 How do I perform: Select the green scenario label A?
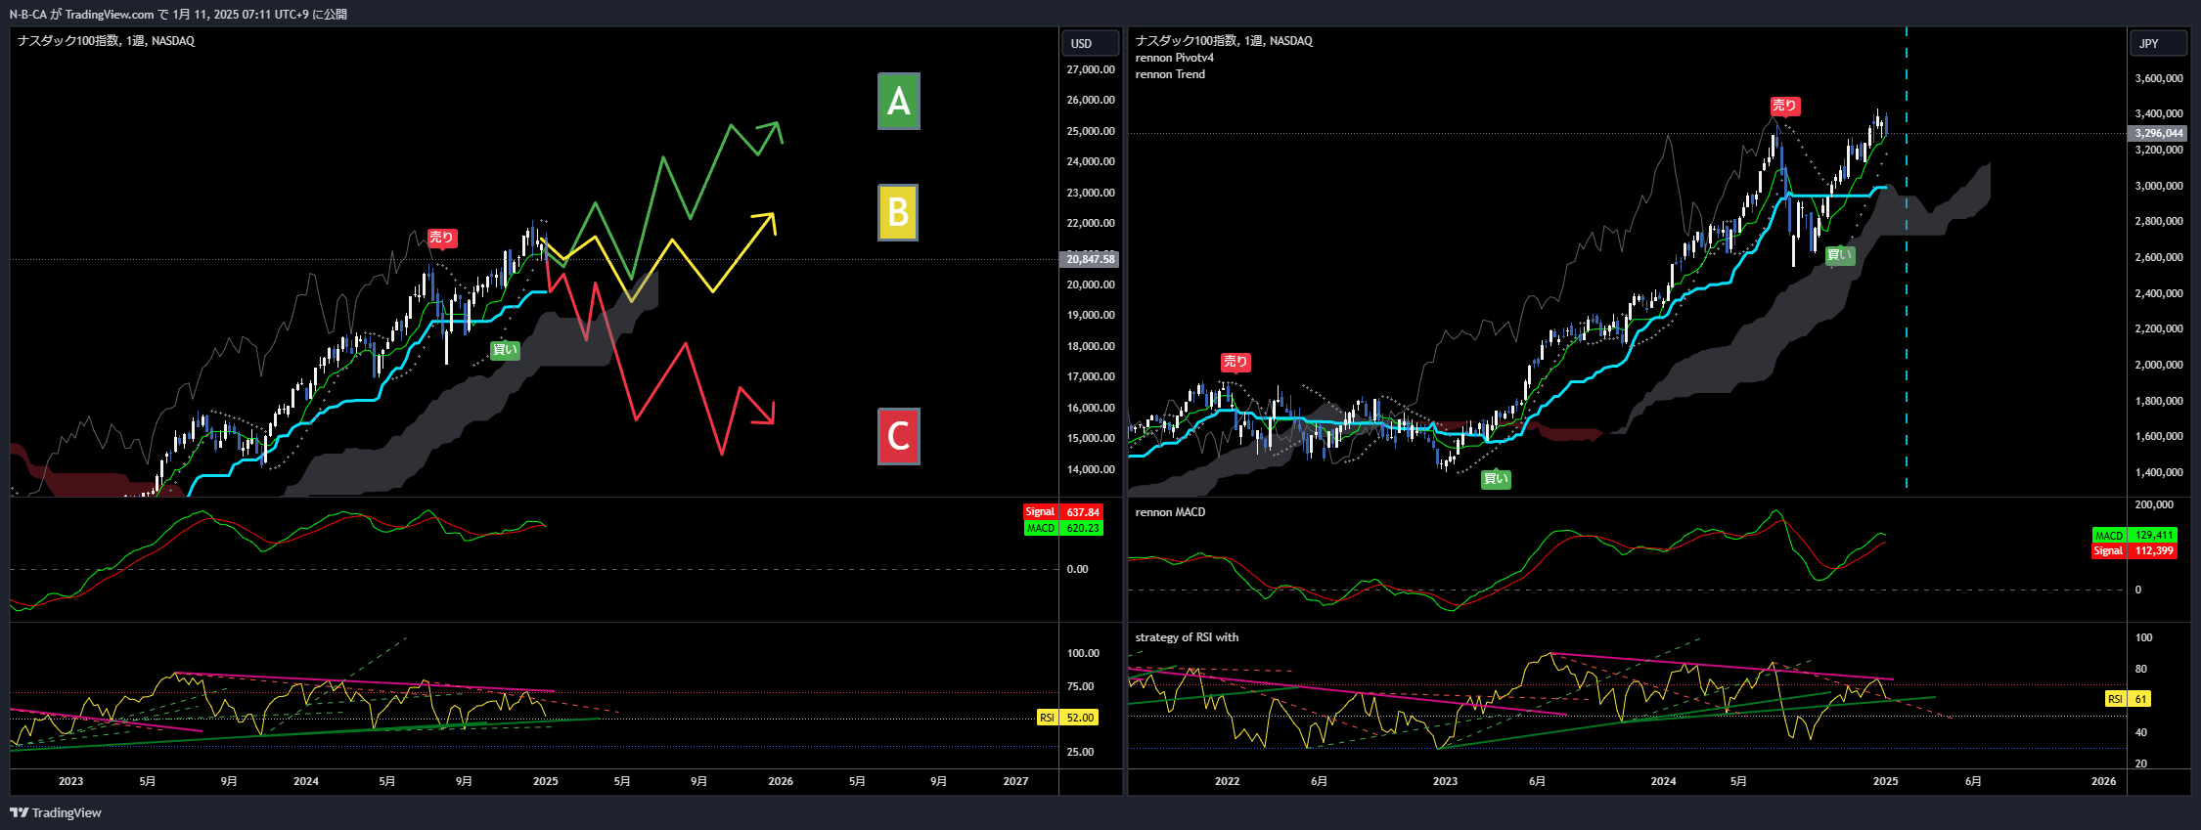pyautogui.click(x=898, y=102)
